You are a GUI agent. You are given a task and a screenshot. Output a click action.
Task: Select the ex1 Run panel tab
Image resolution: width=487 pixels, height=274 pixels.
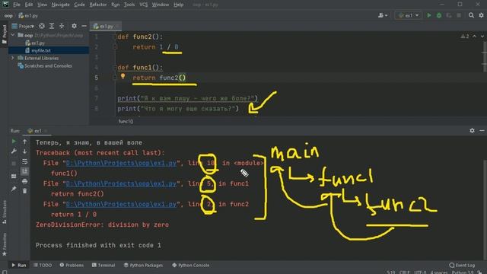[37, 131]
